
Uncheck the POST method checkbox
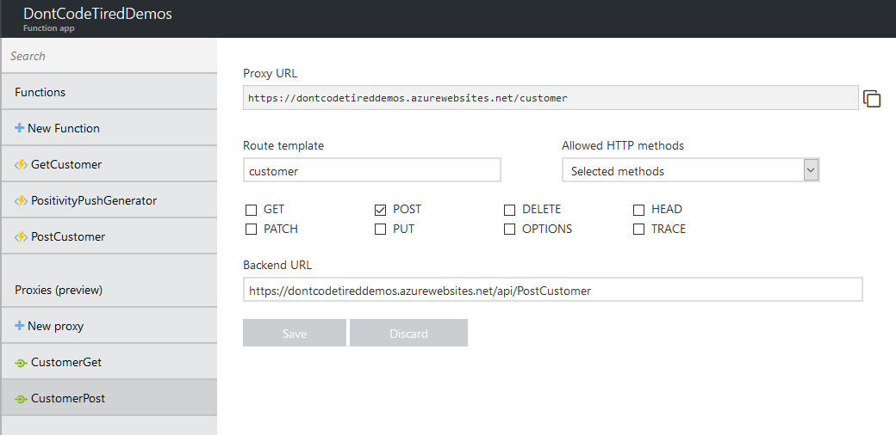(380, 210)
